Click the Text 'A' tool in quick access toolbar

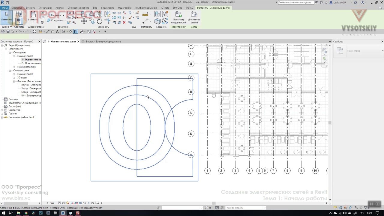pos(57,31)
